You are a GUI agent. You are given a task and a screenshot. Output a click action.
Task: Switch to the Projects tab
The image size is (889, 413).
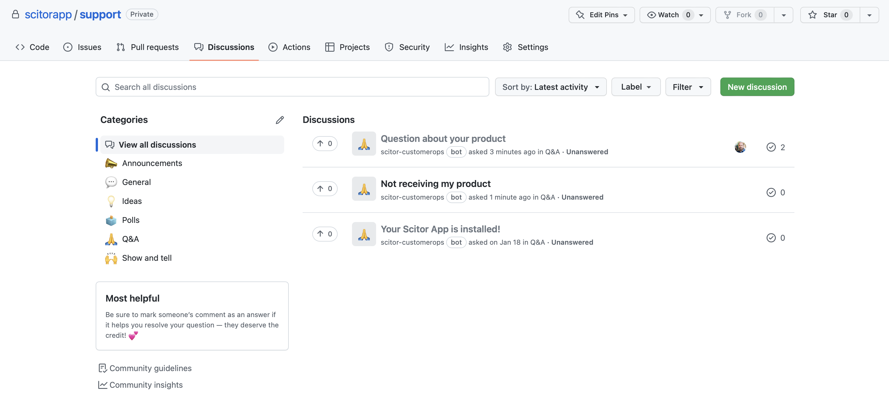click(x=347, y=47)
